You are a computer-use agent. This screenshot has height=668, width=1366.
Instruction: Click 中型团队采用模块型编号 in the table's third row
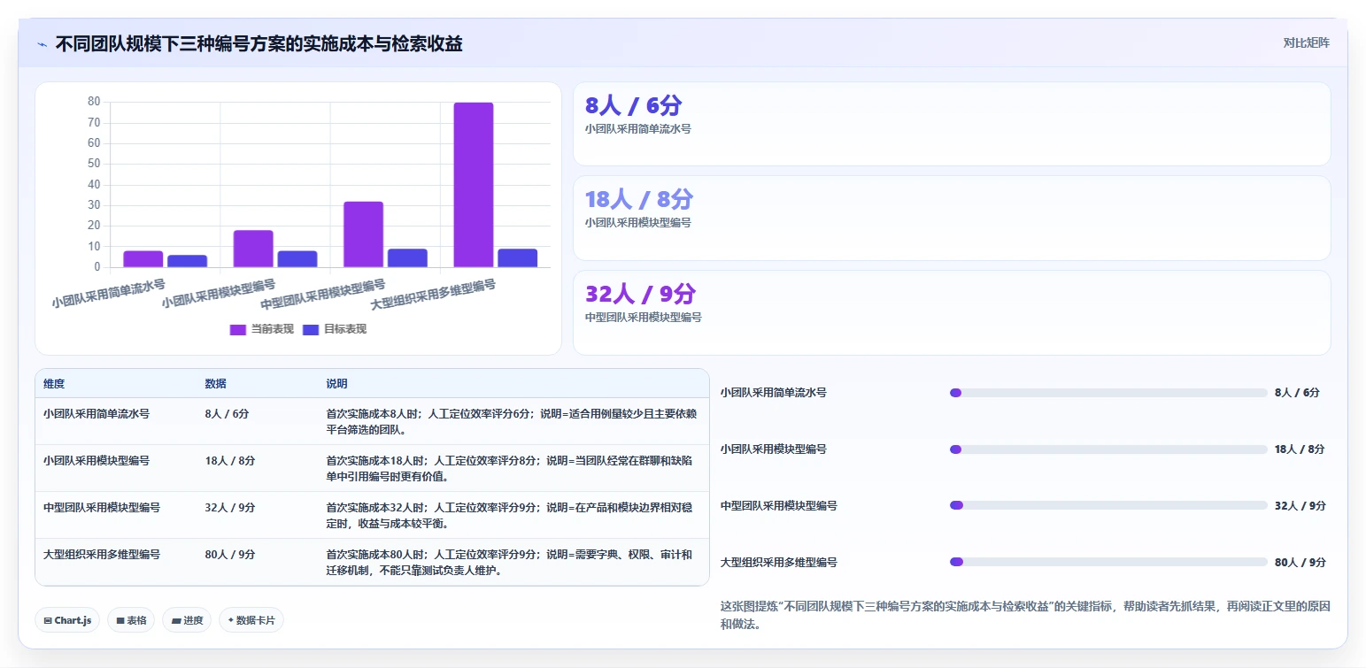tap(102, 507)
